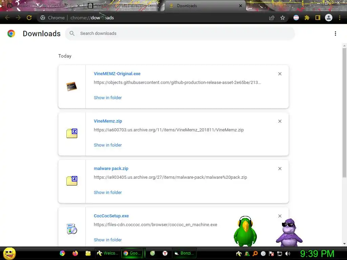347x260 pixels.
Task: Go back using the browser back arrow
Action: pos(7,18)
